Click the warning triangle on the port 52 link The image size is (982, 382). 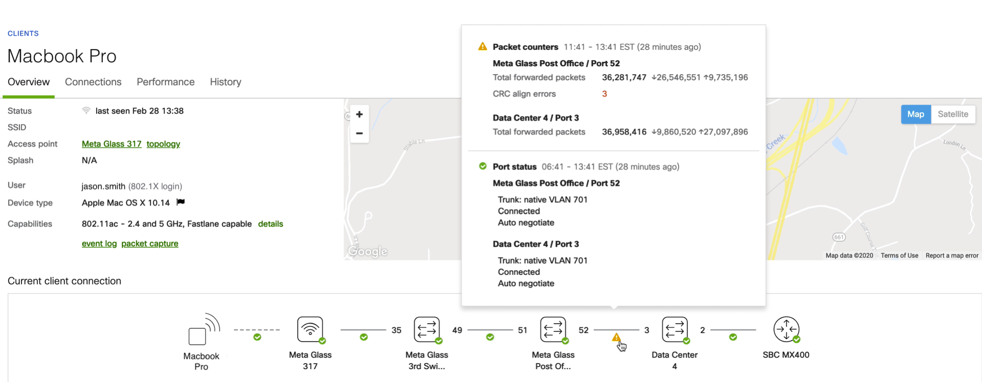(x=616, y=337)
